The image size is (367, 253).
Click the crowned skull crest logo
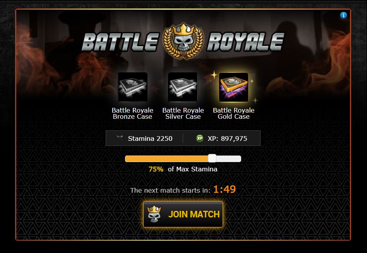coord(183,41)
